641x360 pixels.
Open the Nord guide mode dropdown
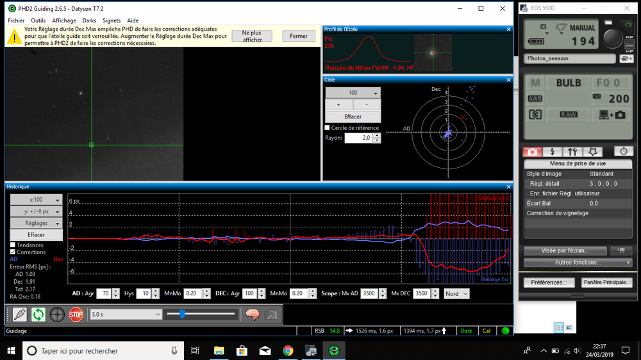457,293
